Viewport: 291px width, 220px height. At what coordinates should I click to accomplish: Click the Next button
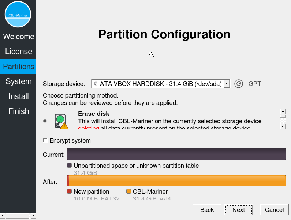pyautogui.click(x=239, y=210)
